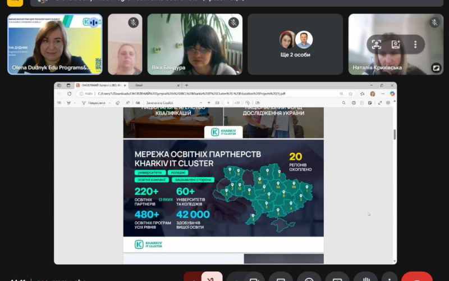Select the PDF highlight tool
The width and height of the screenshot is (449, 281).
68,103
